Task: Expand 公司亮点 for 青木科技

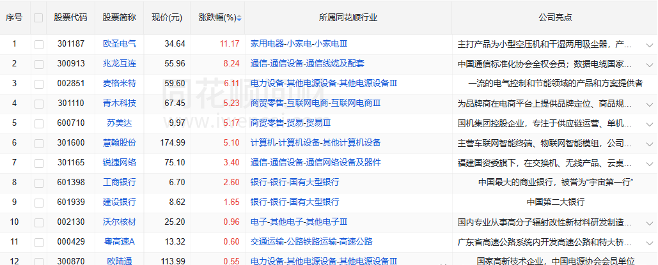Action: pyautogui.click(x=650, y=104)
